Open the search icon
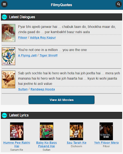The image size is (123, 154). [x=118, y=4]
